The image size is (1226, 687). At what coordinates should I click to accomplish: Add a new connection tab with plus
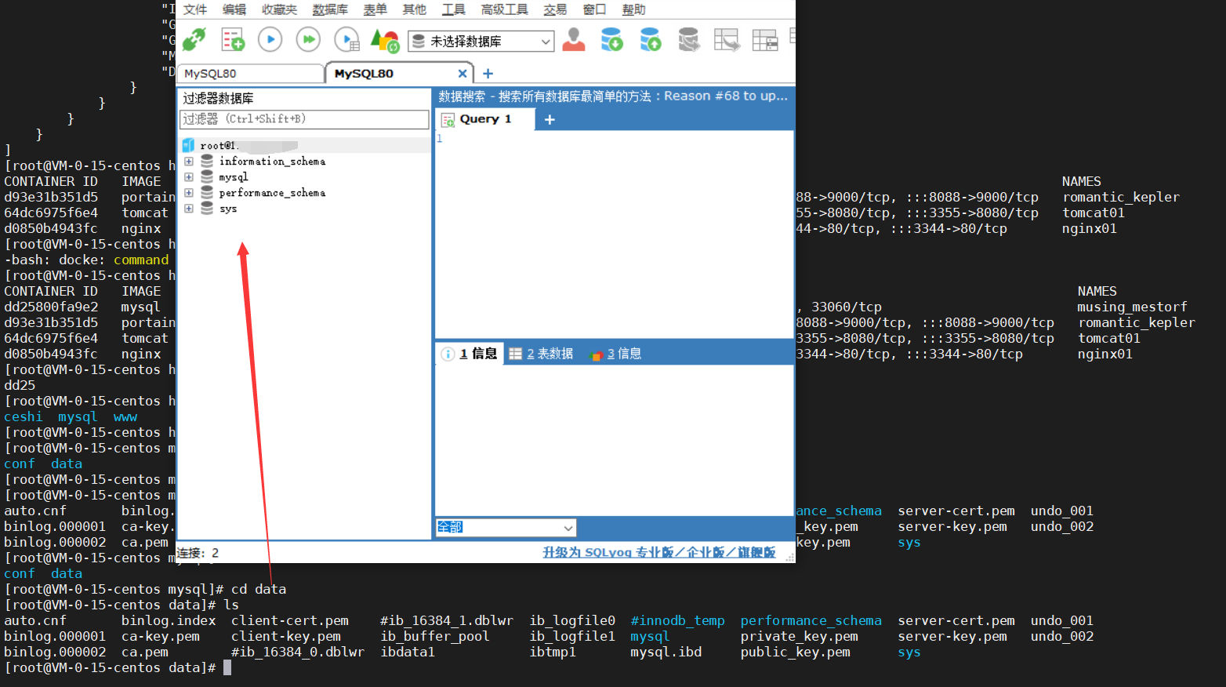click(x=488, y=74)
